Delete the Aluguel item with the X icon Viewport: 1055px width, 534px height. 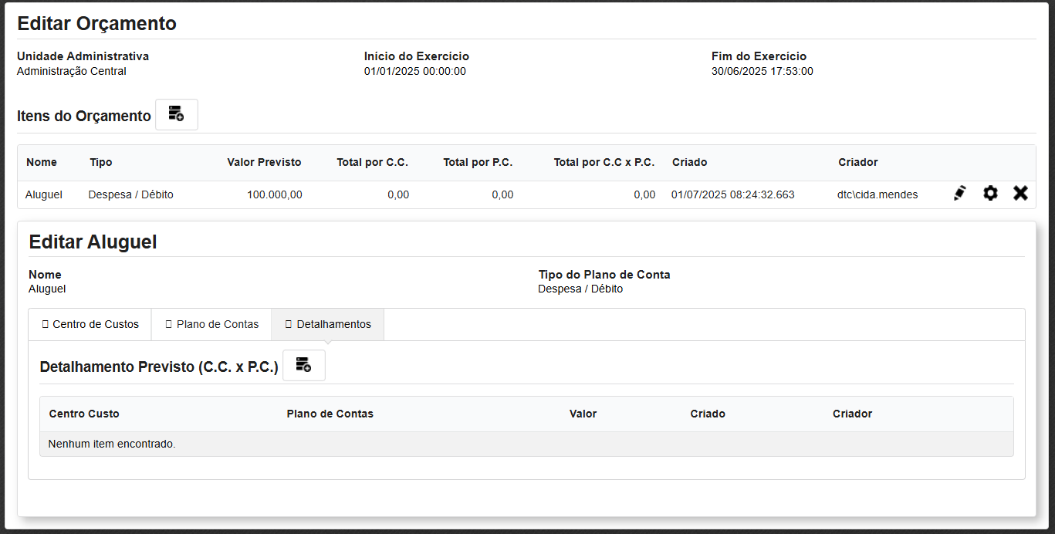click(1020, 194)
